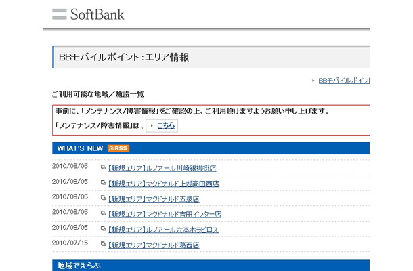The width and height of the screenshot is (413, 271).
Task: Click the notice sentence starting with 事前に
Action: pyautogui.click(x=192, y=111)
